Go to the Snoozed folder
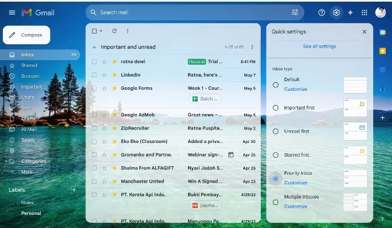Viewport: 392px width, 228px height. pyautogui.click(x=30, y=77)
